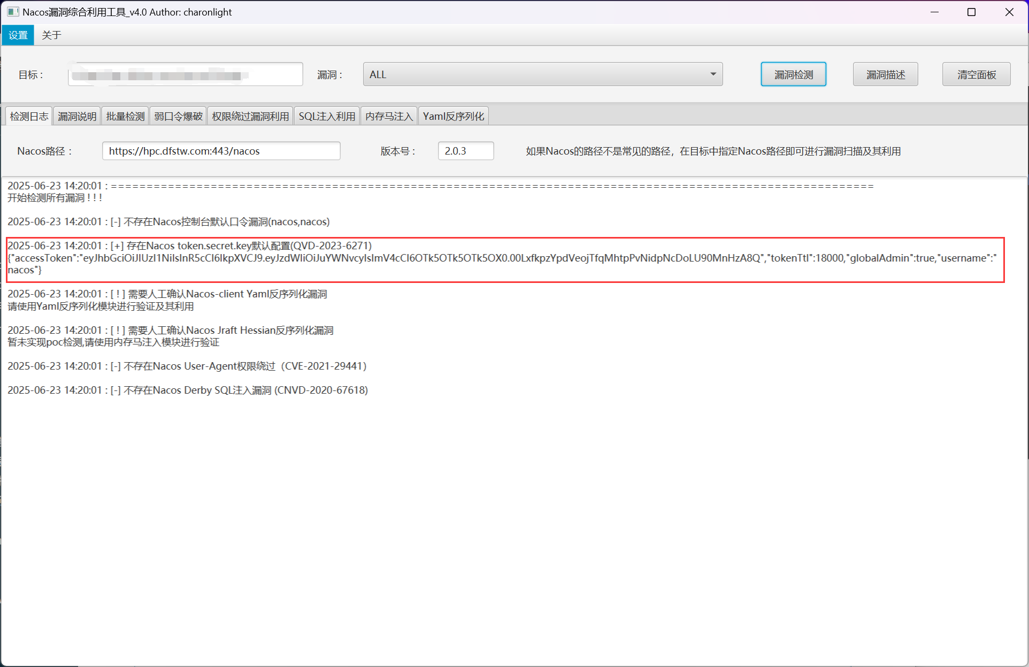The height and width of the screenshot is (667, 1029).
Task: Expand the 漏洞 ALL dropdown arrow
Action: click(x=712, y=74)
